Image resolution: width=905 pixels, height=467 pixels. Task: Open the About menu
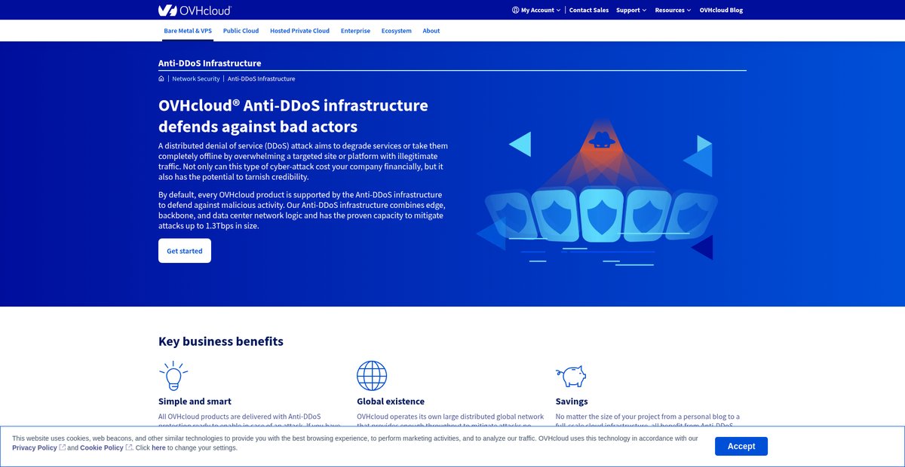(x=431, y=31)
